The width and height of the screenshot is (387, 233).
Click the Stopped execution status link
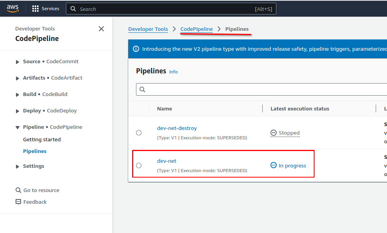pyautogui.click(x=289, y=133)
